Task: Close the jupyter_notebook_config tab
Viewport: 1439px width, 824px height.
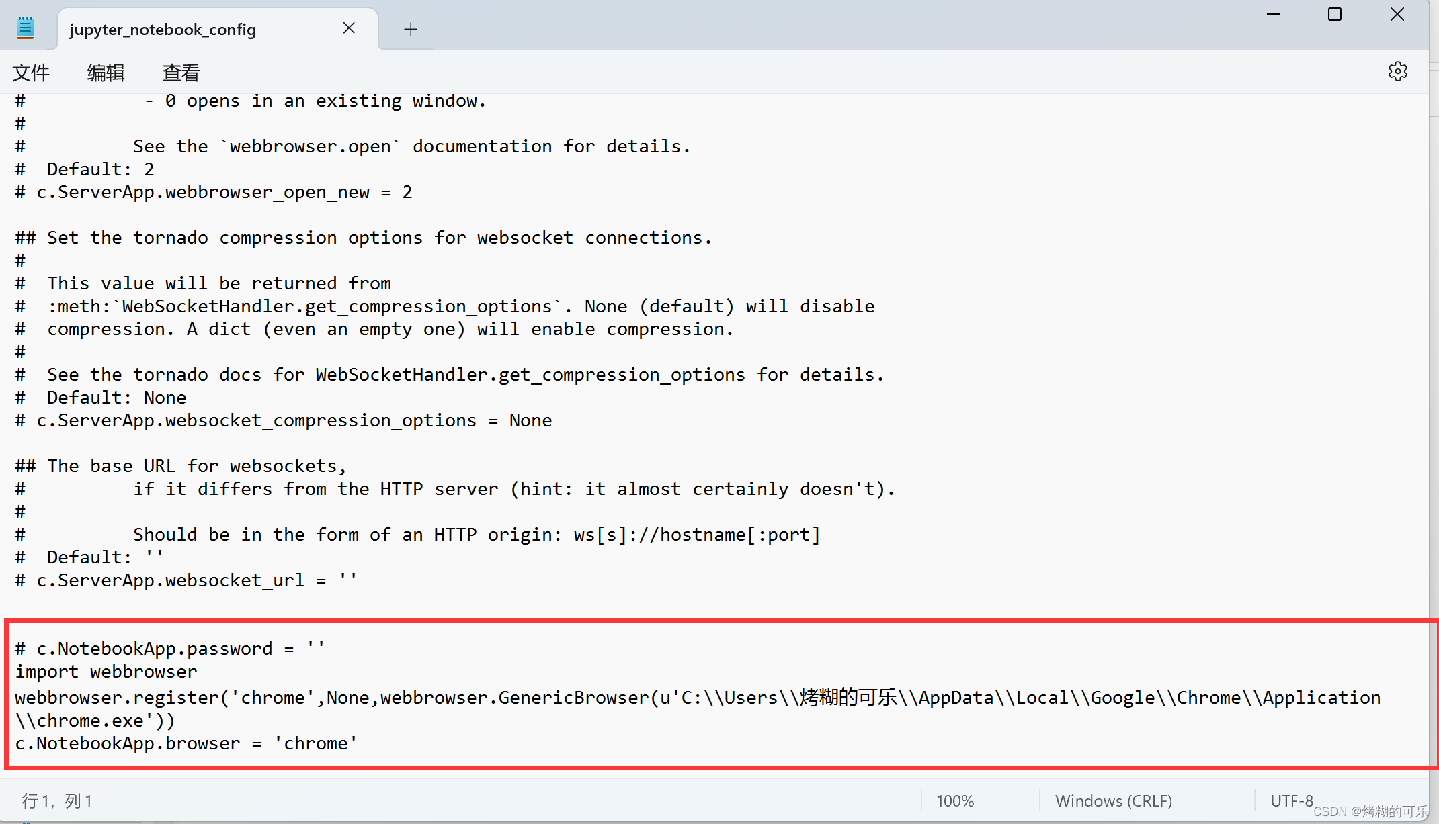Action: (x=349, y=28)
